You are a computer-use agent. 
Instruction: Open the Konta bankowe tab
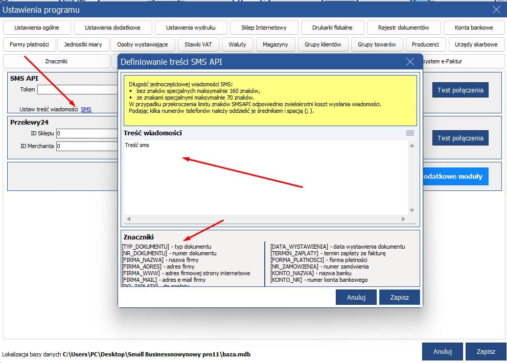click(x=474, y=28)
